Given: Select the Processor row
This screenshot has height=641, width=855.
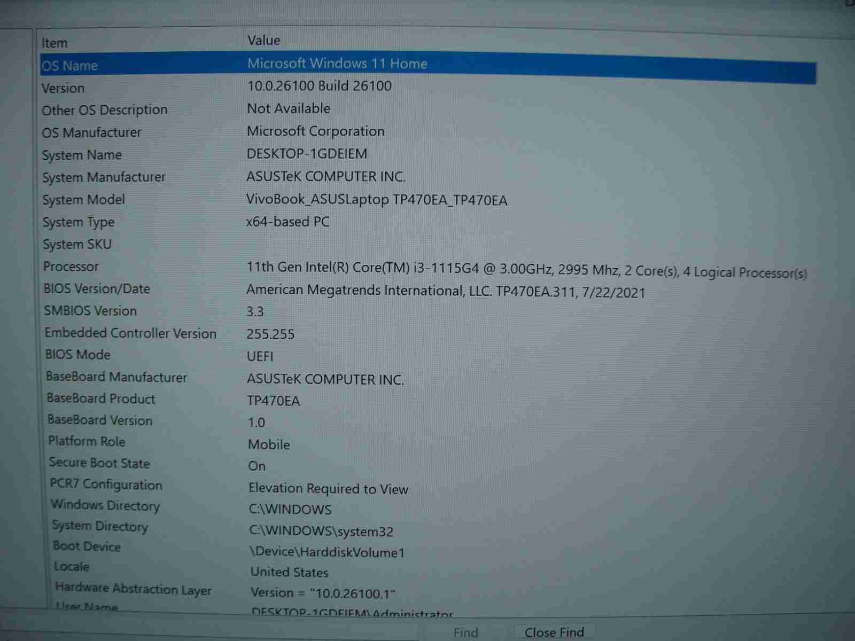Looking at the screenshot, I should click(x=71, y=267).
